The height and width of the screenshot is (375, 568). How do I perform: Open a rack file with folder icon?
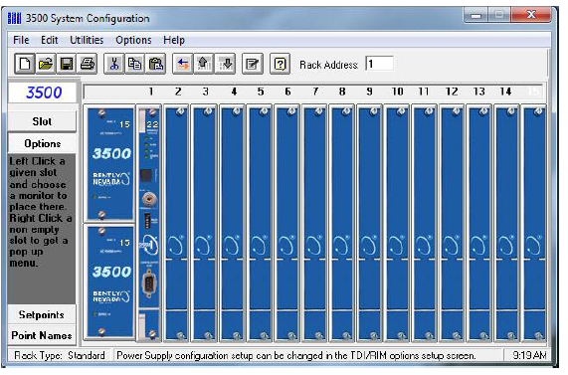(x=46, y=64)
